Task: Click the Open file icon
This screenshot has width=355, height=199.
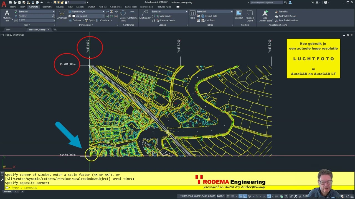Action: [15, 2]
